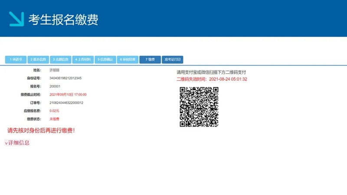Click the order number 210824044632000012

point(66,103)
